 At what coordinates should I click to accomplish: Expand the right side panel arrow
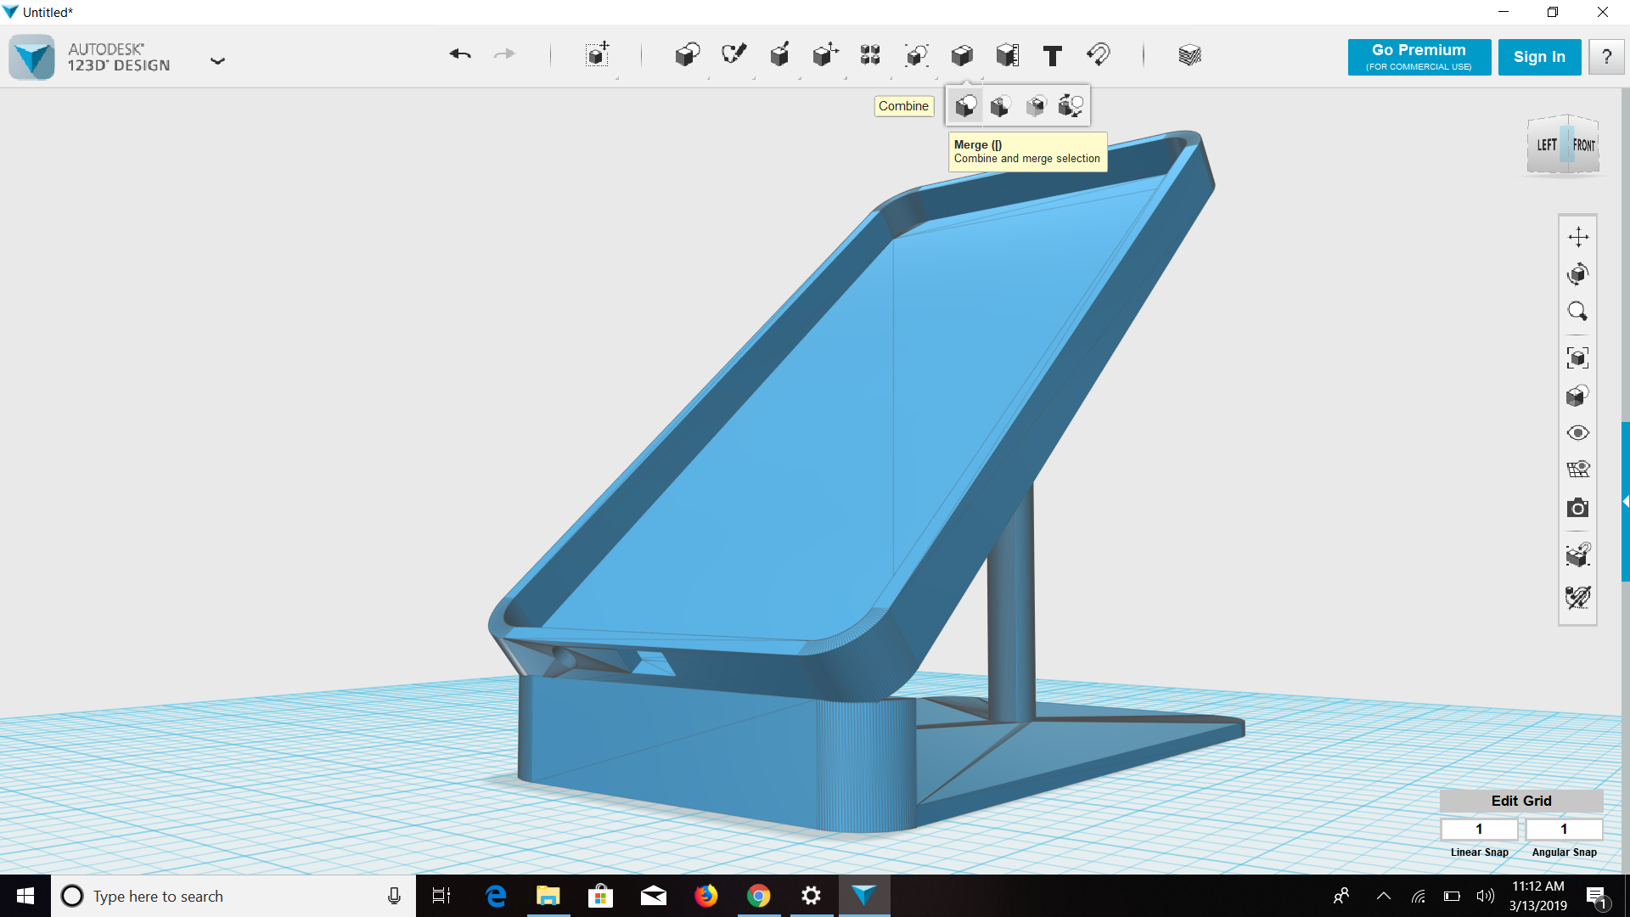tap(1625, 502)
